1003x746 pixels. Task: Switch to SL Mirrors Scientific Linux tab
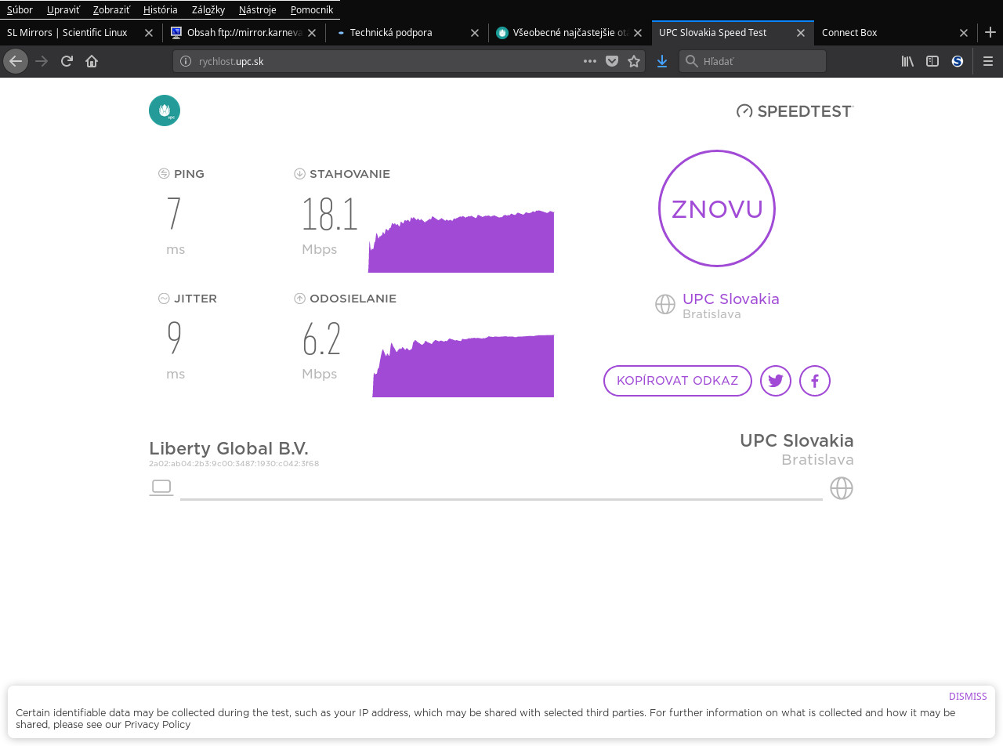click(81, 33)
